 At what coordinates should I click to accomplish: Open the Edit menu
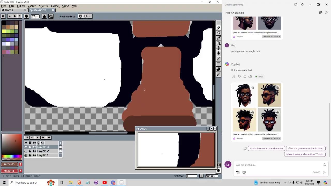[x=11, y=6]
